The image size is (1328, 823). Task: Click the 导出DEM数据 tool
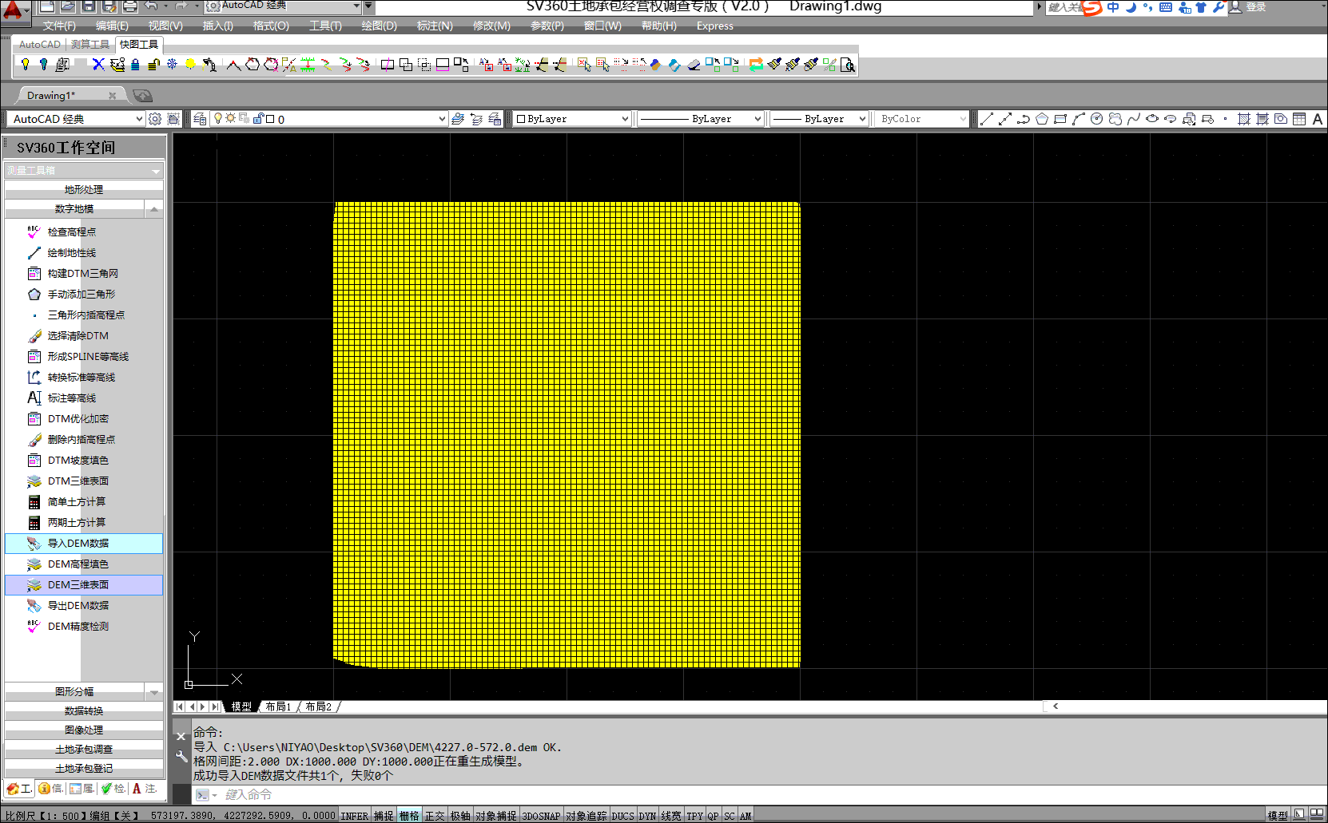tap(78, 606)
